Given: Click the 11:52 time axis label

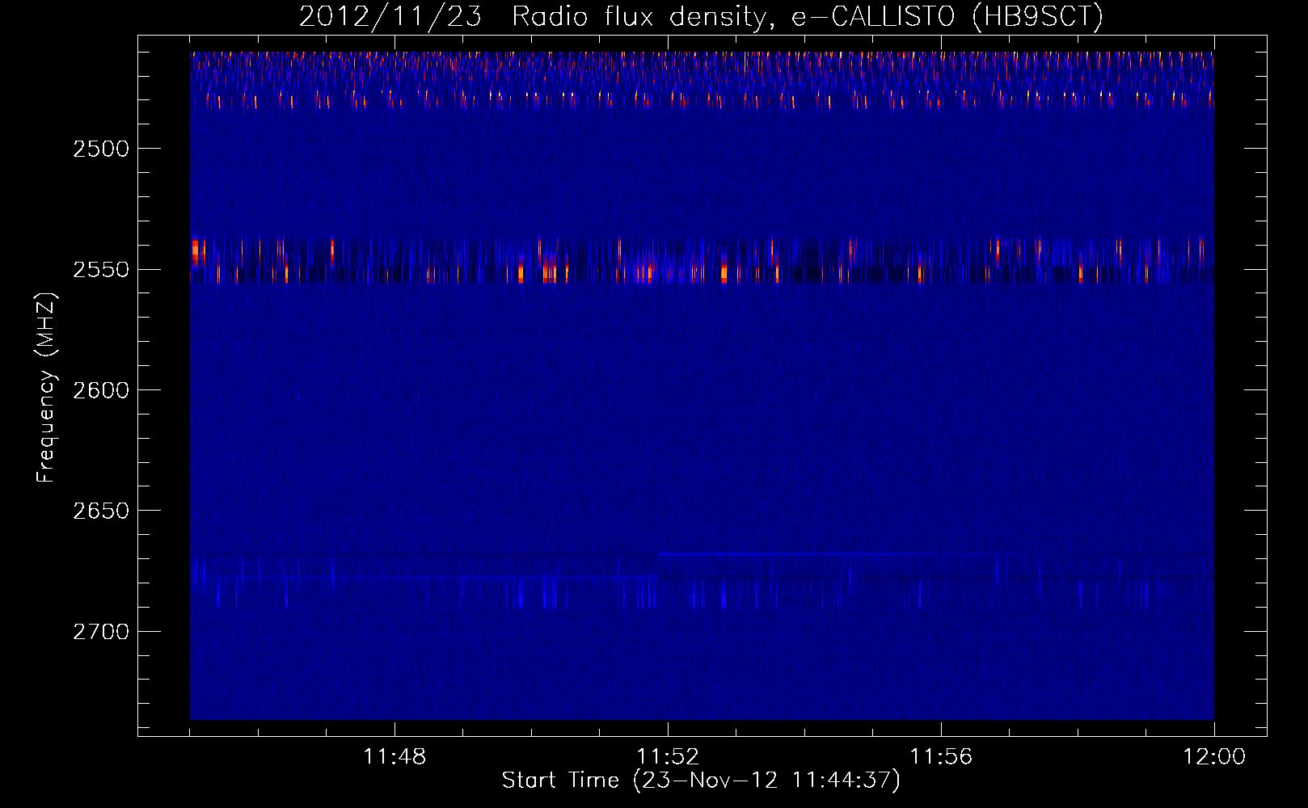Looking at the screenshot, I should [668, 757].
